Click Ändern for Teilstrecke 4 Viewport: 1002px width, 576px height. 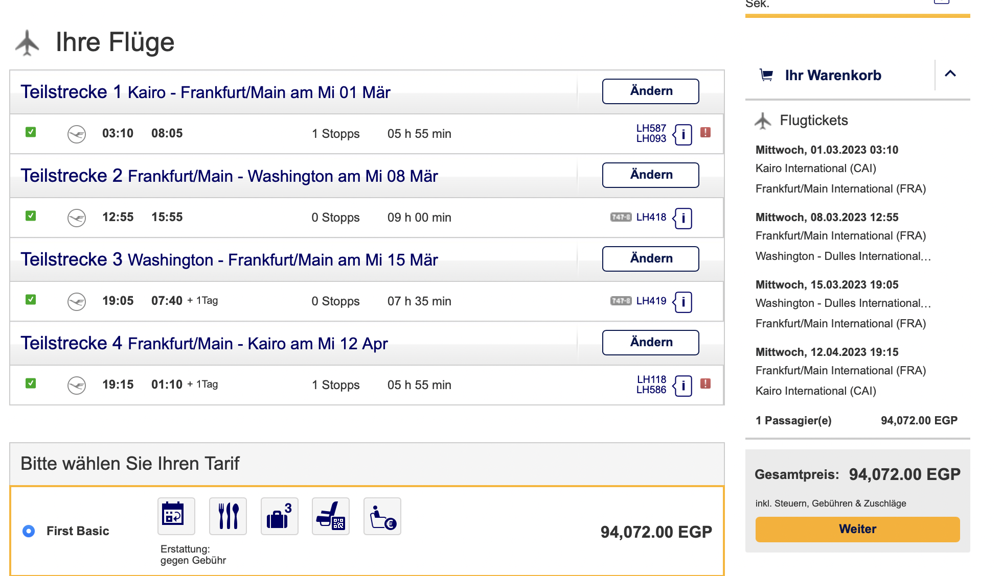click(x=650, y=342)
